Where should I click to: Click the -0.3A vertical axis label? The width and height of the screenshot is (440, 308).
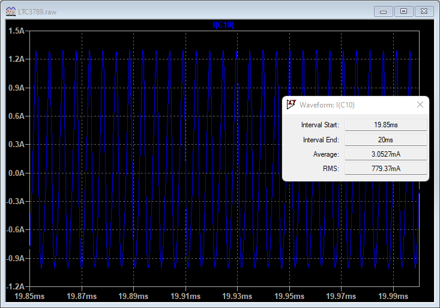(x=16, y=201)
